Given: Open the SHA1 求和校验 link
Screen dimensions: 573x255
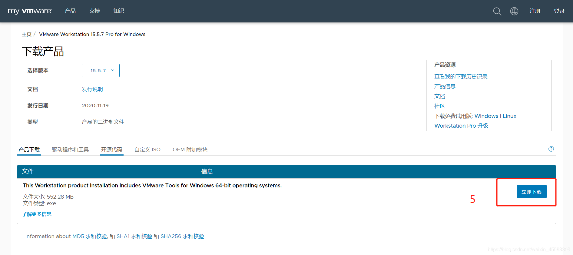Looking at the screenshot, I should [134, 236].
